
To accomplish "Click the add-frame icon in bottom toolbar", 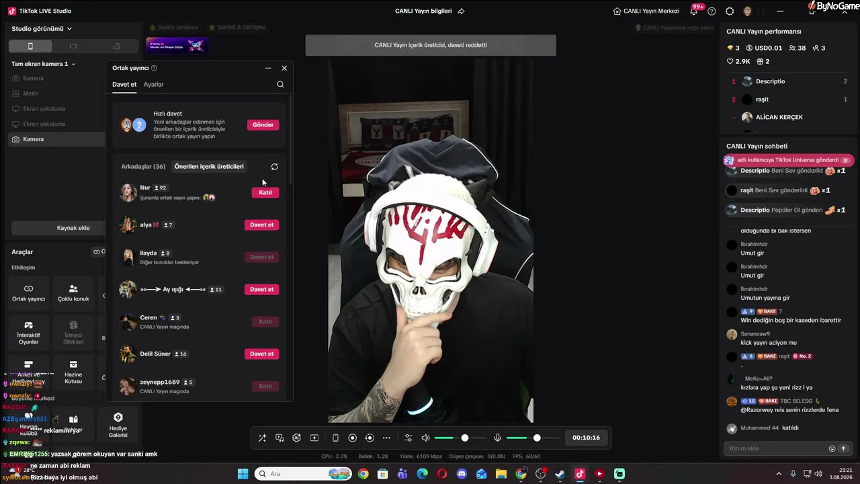I will [314, 438].
